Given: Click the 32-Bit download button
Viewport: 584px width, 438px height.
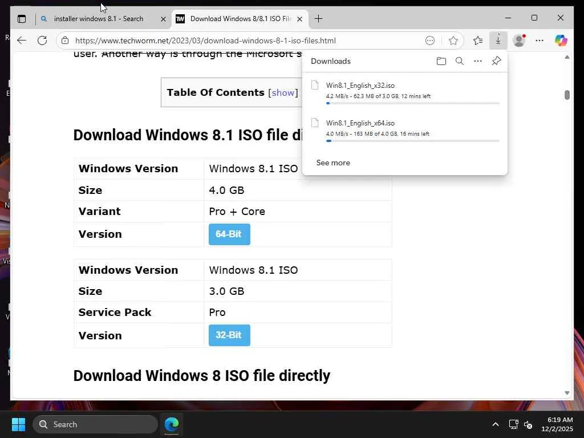Looking at the screenshot, I should [229, 335].
